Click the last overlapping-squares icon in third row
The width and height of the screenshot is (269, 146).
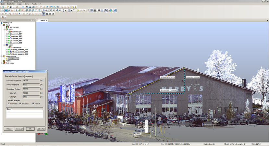[53, 14]
